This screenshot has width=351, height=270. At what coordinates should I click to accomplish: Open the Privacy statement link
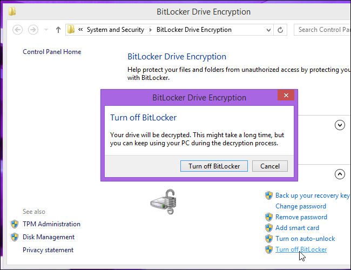[x=48, y=250]
